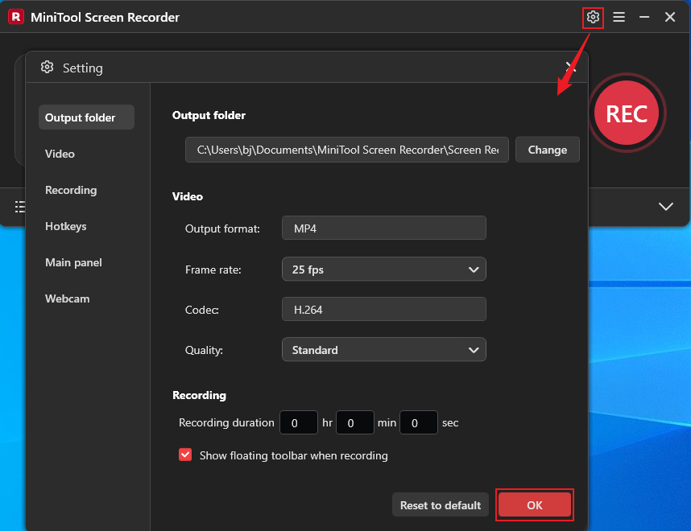Click the gear icon beside the Setting title
This screenshot has height=531, width=691.
pyautogui.click(x=47, y=68)
